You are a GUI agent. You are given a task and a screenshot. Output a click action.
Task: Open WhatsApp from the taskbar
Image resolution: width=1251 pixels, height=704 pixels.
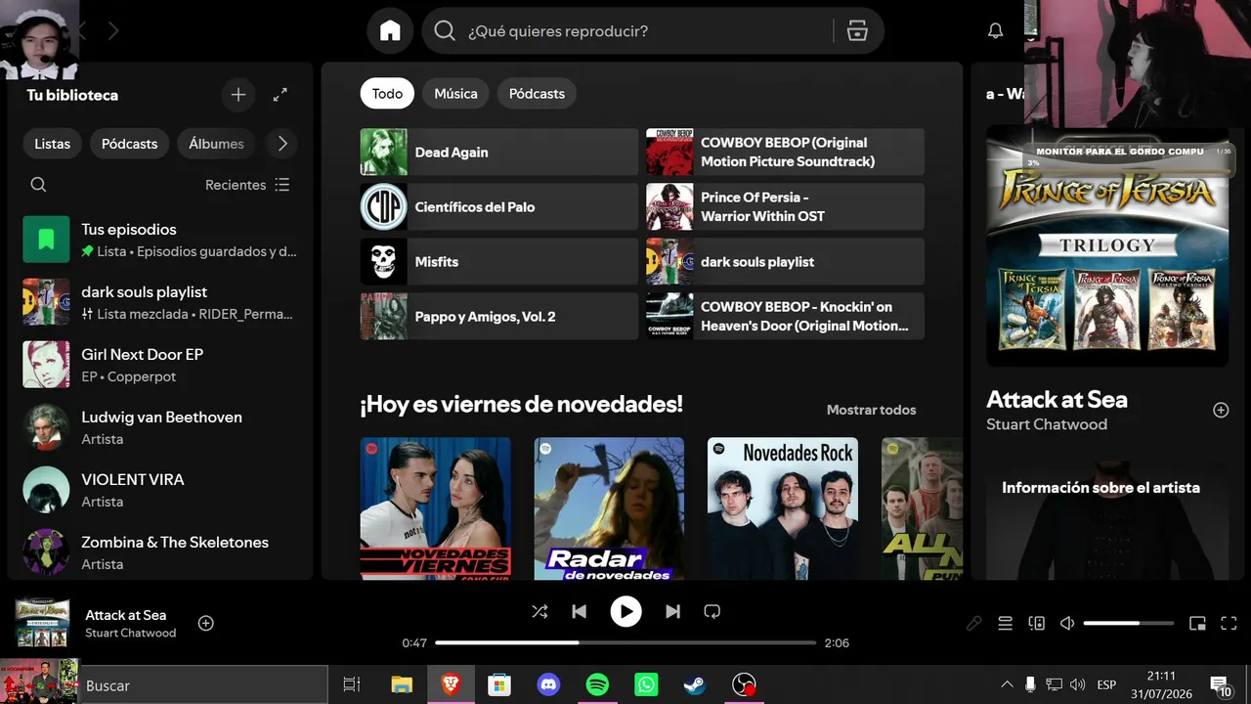pos(646,685)
